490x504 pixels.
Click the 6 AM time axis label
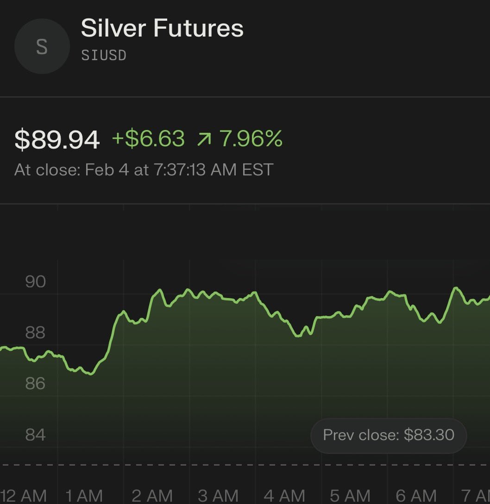click(x=416, y=496)
